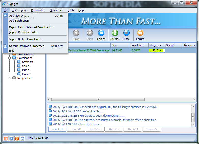Collapse the Downloaded tree node

pos(9,58)
